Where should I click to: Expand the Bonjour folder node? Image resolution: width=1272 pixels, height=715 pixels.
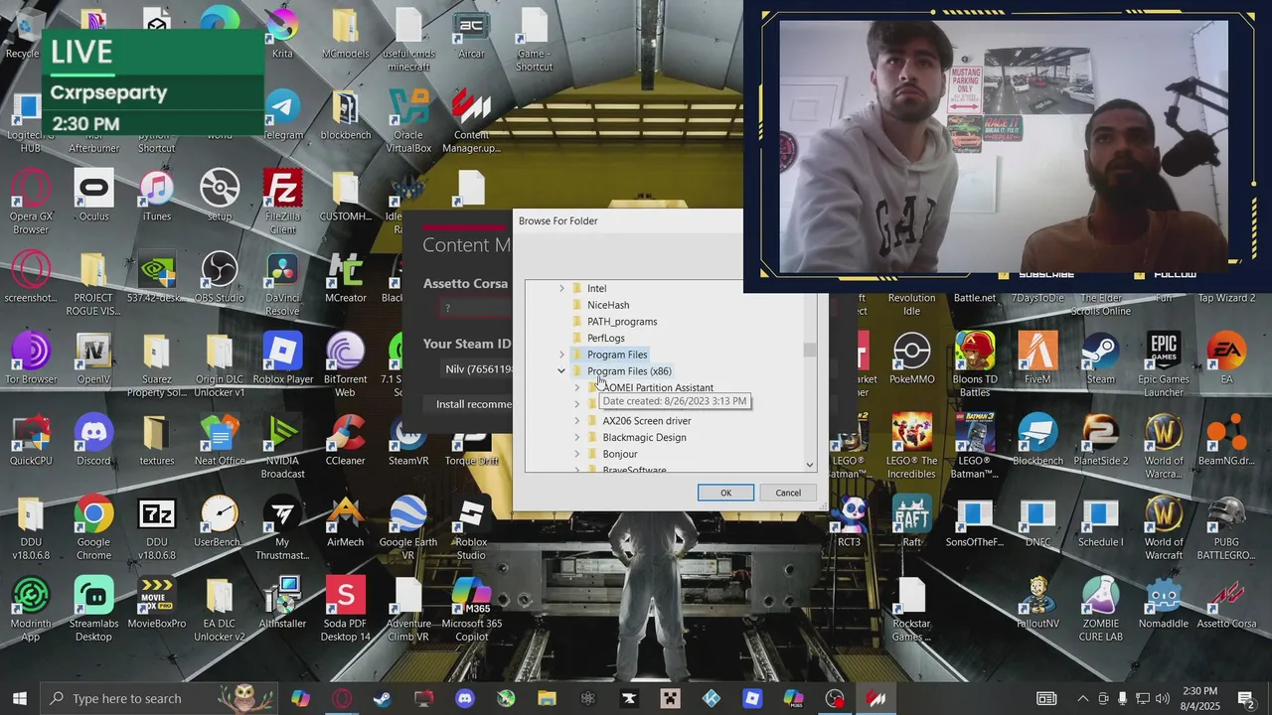click(577, 454)
